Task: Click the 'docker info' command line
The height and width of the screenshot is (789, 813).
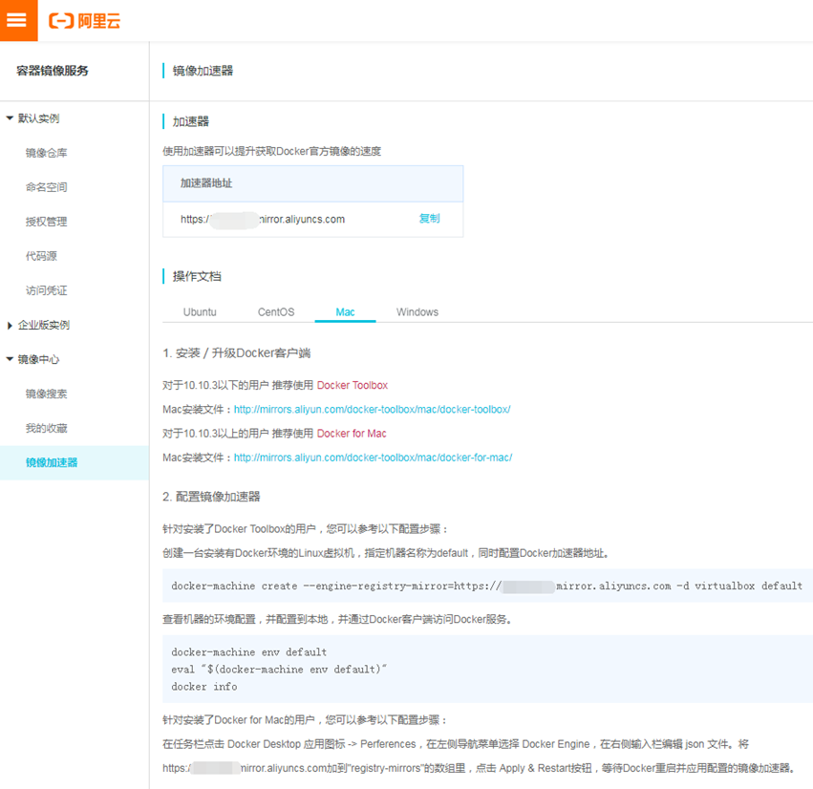Action: click(x=204, y=687)
